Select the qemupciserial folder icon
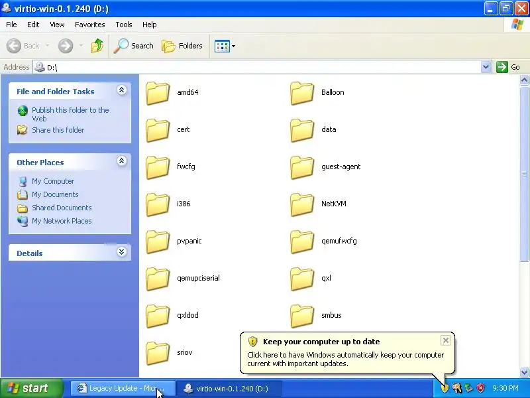The height and width of the screenshot is (398, 530). [158, 279]
